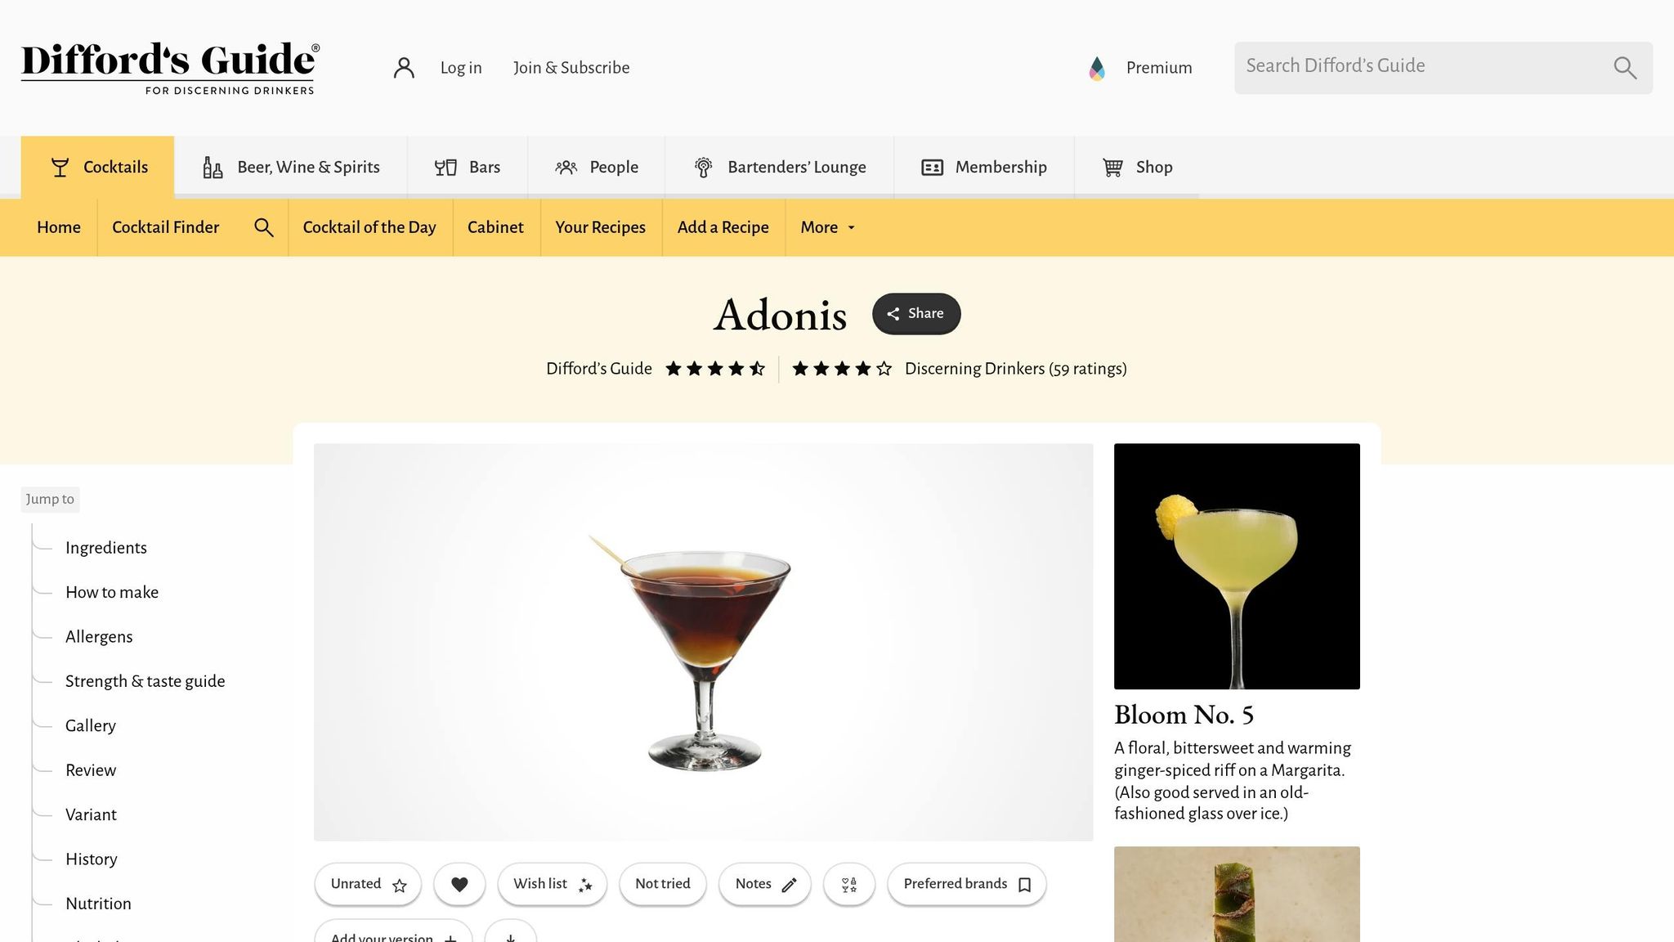The image size is (1674, 942).
Task: Click the search magnifier icon in header
Action: click(x=1625, y=68)
